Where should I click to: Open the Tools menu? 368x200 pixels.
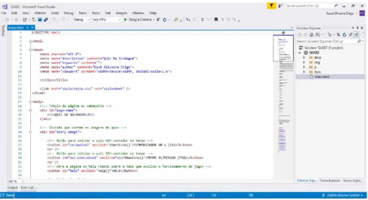(96, 13)
